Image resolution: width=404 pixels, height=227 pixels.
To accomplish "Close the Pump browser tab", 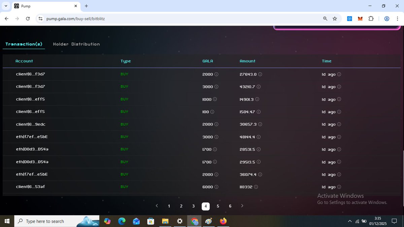I will [75, 6].
